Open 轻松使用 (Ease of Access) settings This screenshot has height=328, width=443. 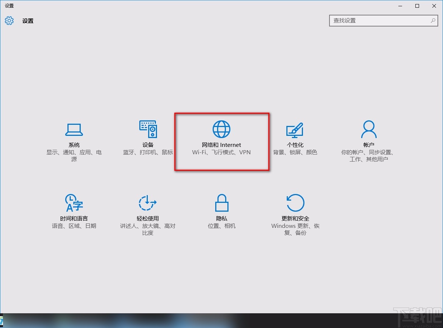click(x=148, y=202)
